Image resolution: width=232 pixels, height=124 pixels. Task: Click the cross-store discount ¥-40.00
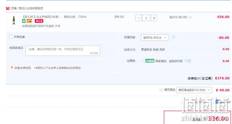222,90
